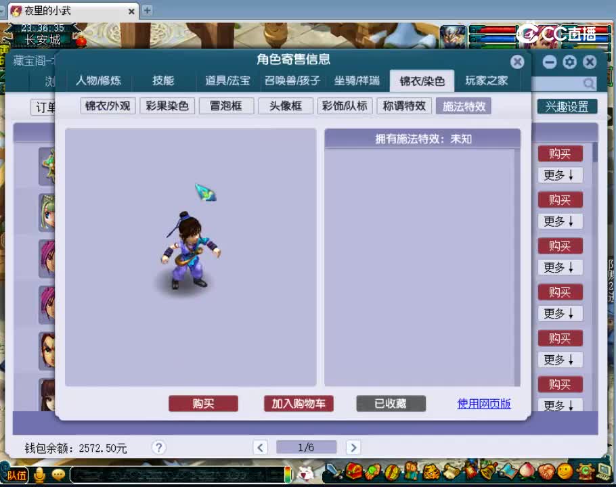This screenshot has height=487, width=616.
Task: Go to previous page arrow beside 1/6
Action: coord(260,447)
